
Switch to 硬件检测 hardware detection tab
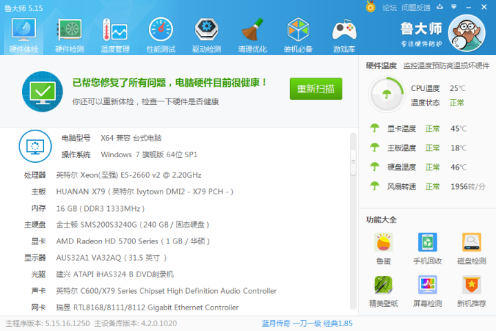coord(70,35)
